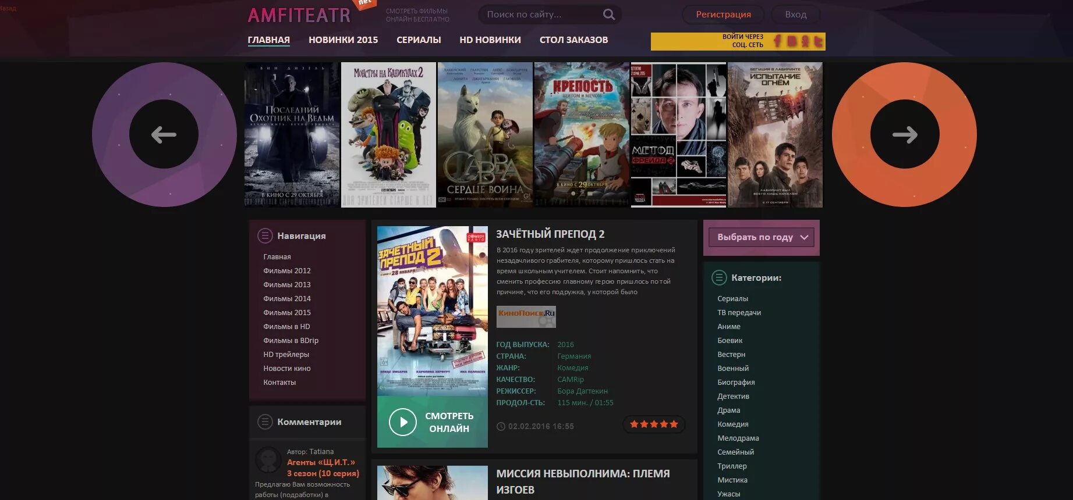Click the Регистрация button
The width and height of the screenshot is (1073, 500).
click(723, 15)
